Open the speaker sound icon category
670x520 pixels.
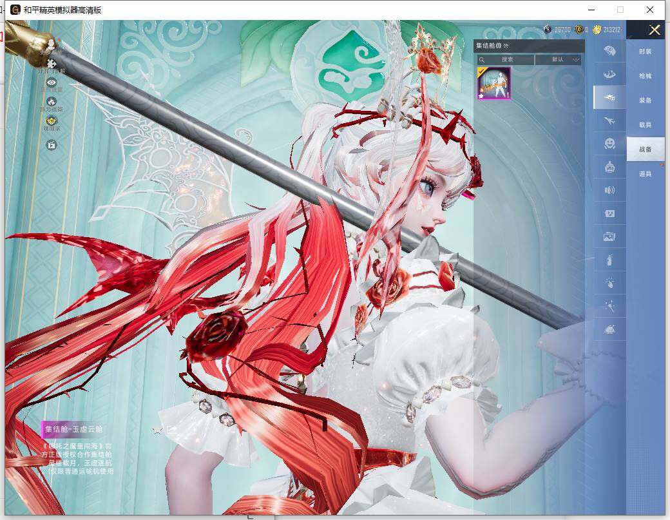(x=609, y=190)
